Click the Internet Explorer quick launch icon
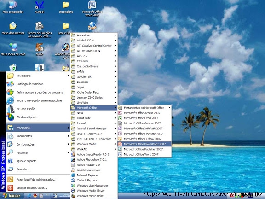Image resolution: width=265 pixels, height=199 pixels. pyautogui.click(x=29, y=196)
